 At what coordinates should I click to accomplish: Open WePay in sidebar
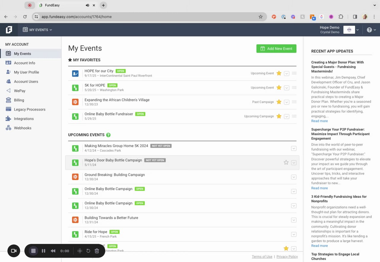(31, 91)
